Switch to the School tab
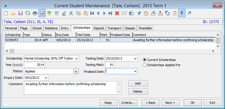Image resolution: width=225 pixels, height=109 pixels. click(x=37, y=28)
